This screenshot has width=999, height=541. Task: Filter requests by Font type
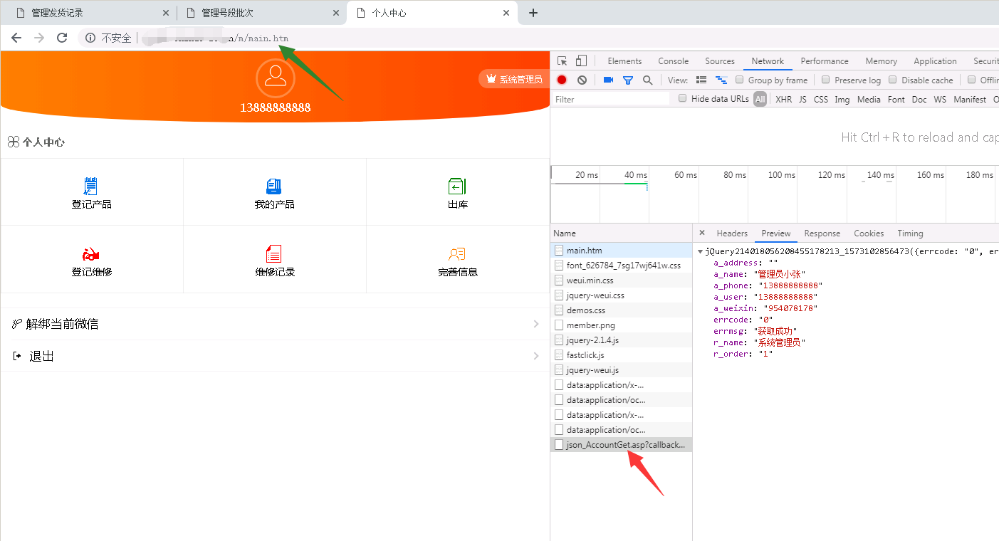896,100
